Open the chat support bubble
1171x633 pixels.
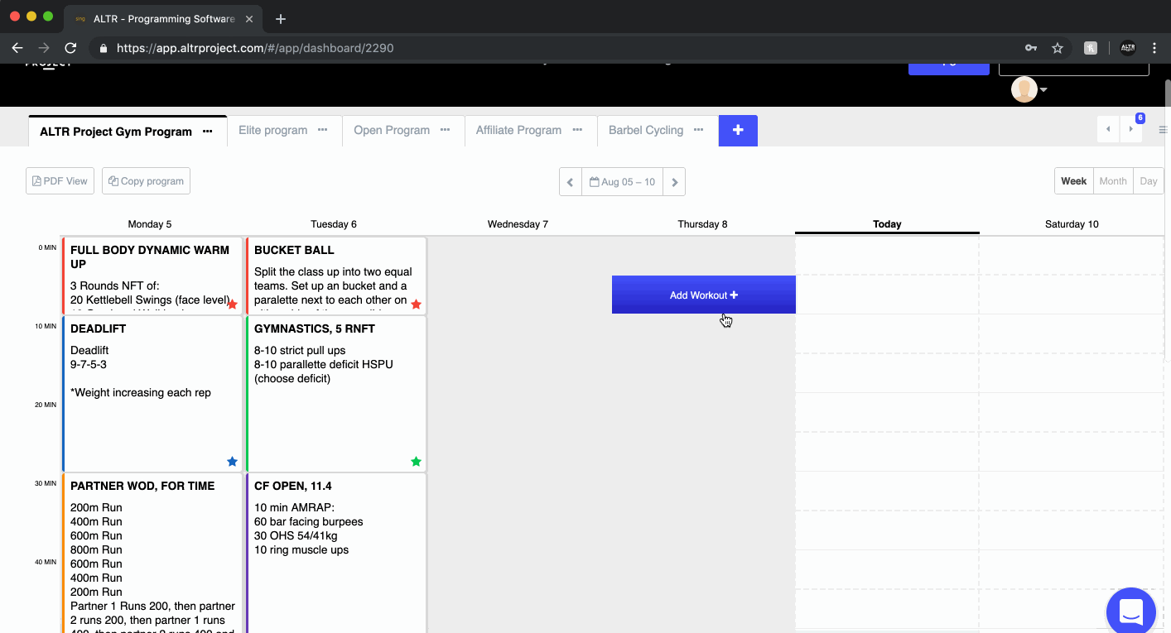tap(1131, 612)
